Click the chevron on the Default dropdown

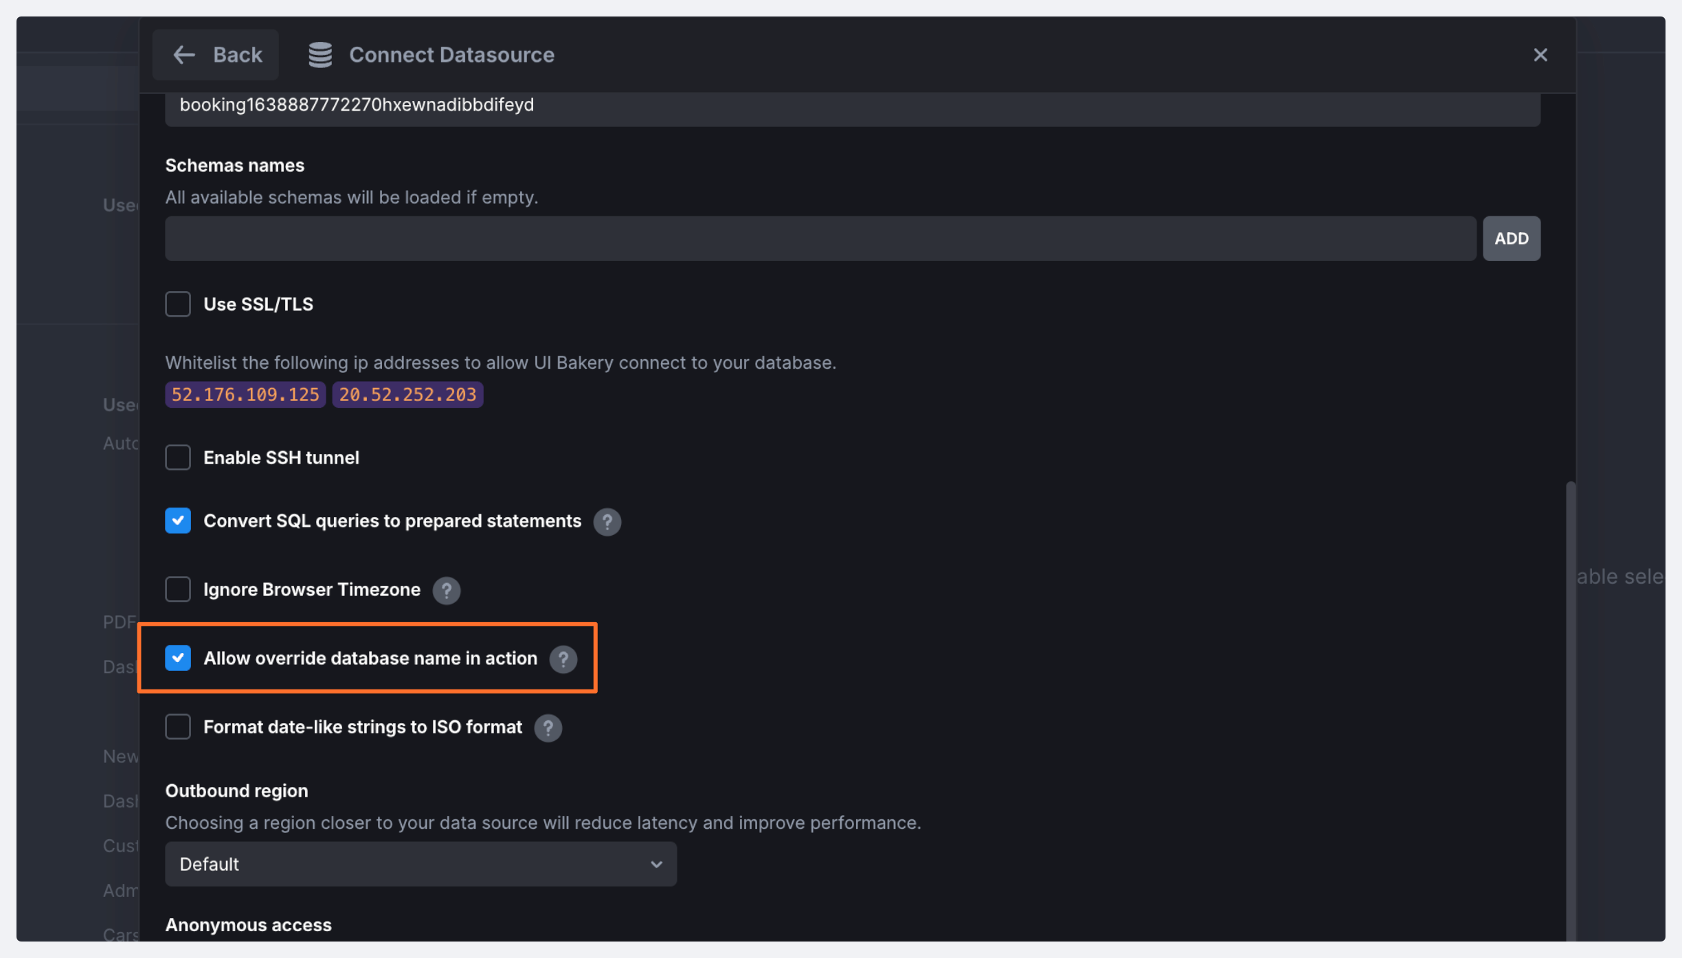(x=656, y=865)
